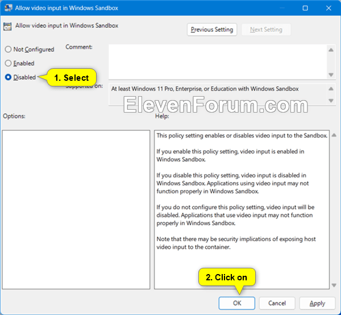Viewport: 341px width, 315px height.
Task: Click the policy icon beside the setting heading
Action: pyautogui.click(x=7, y=26)
